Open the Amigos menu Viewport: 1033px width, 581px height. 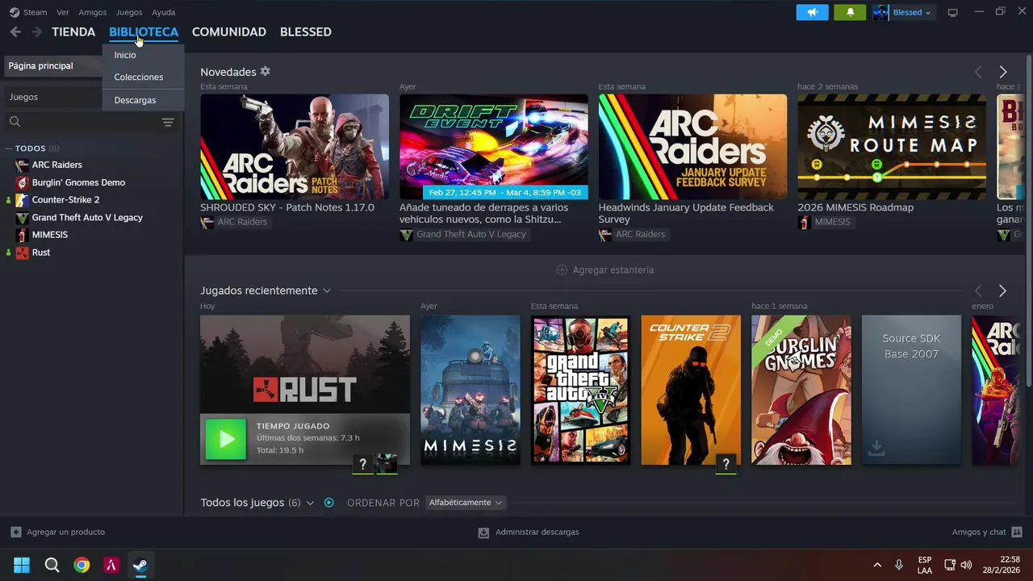coord(93,12)
